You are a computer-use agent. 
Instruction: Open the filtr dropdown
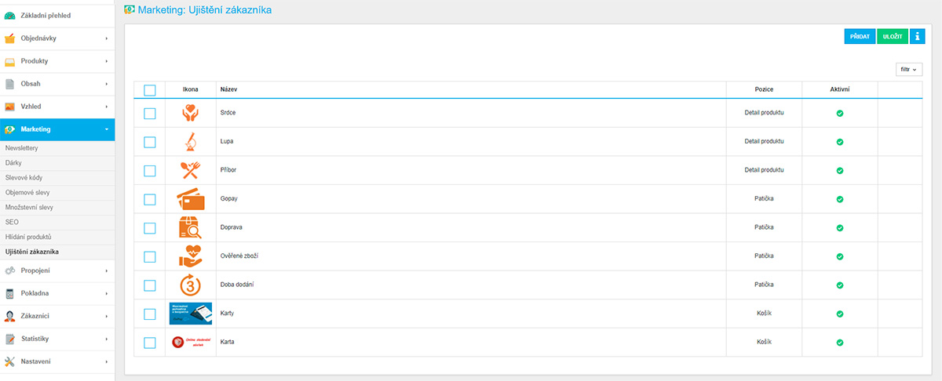(x=908, y=70)
